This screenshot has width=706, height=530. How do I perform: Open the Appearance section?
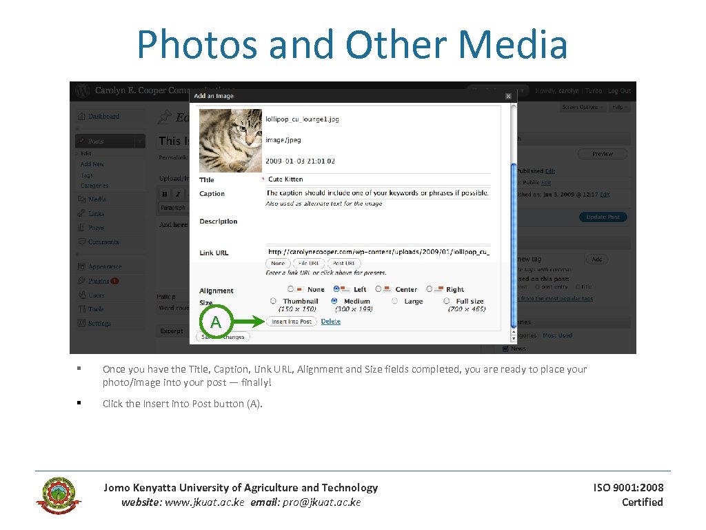click(105, 266)
